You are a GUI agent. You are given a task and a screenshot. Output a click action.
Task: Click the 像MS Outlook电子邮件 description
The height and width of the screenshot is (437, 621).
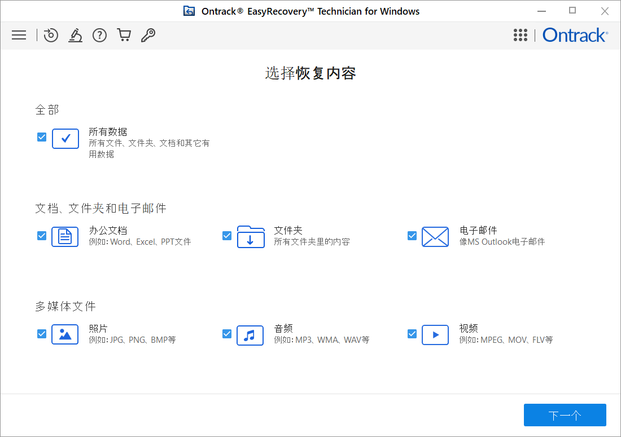502,242
